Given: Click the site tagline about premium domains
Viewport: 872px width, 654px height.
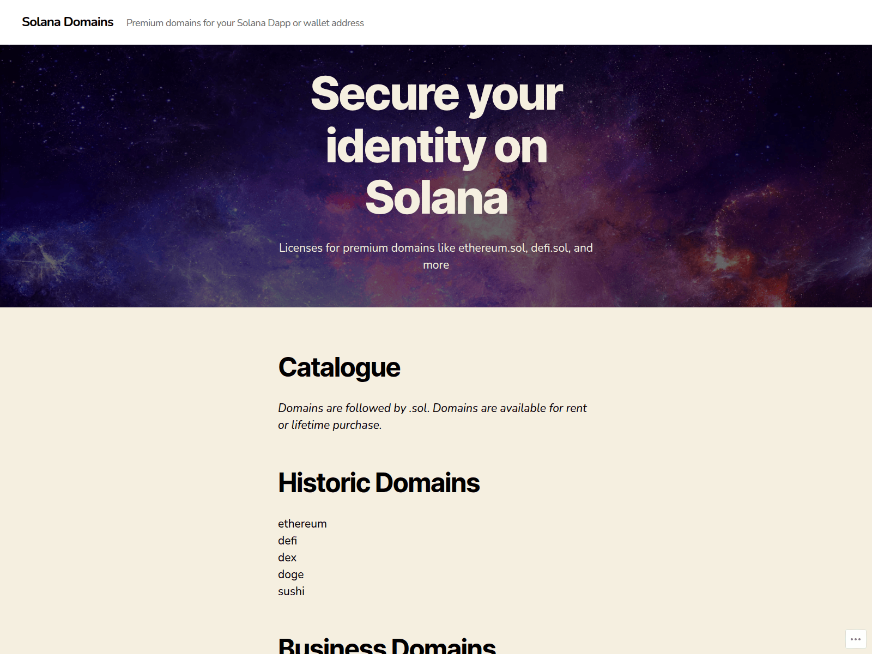Looking at the screenshot, I should [245, 23].
